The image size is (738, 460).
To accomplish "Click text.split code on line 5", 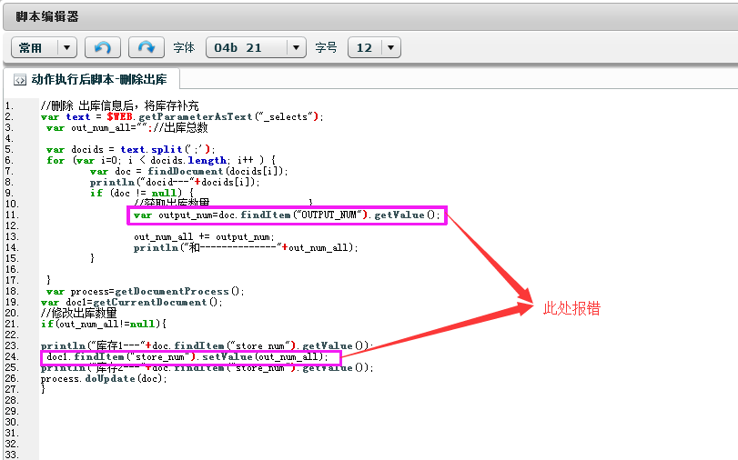I will point(167,150).
